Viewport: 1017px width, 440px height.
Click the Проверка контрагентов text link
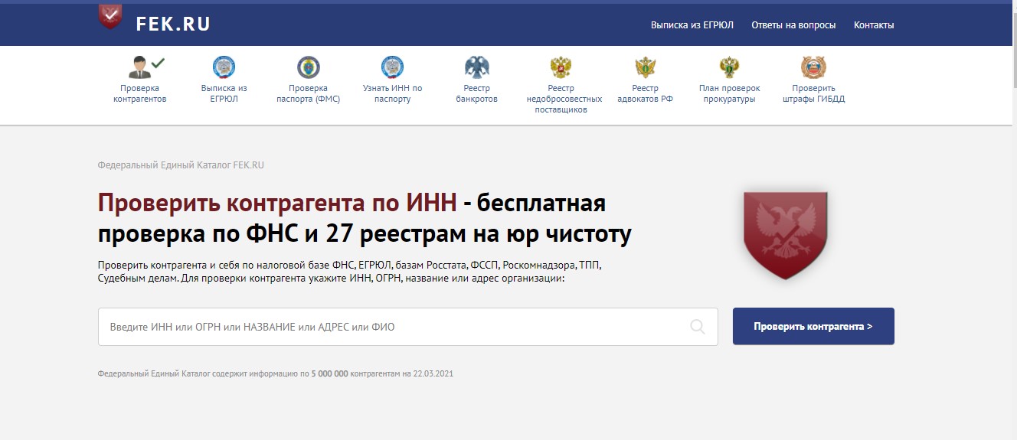click(x=139, y=93)
